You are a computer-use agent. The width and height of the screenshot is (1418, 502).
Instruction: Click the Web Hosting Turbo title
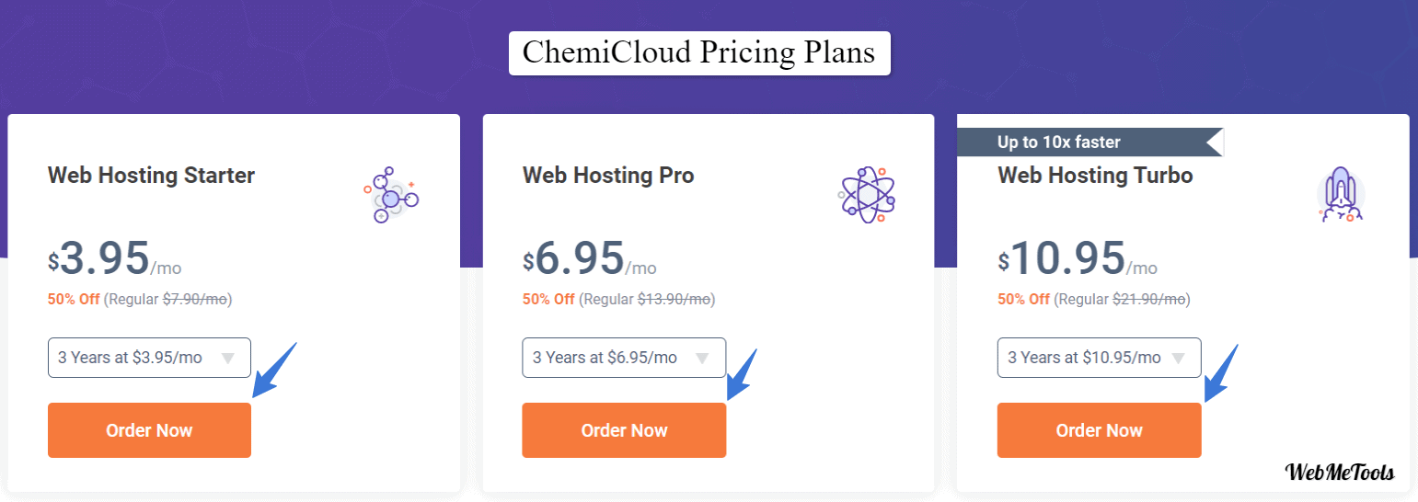1095,175
